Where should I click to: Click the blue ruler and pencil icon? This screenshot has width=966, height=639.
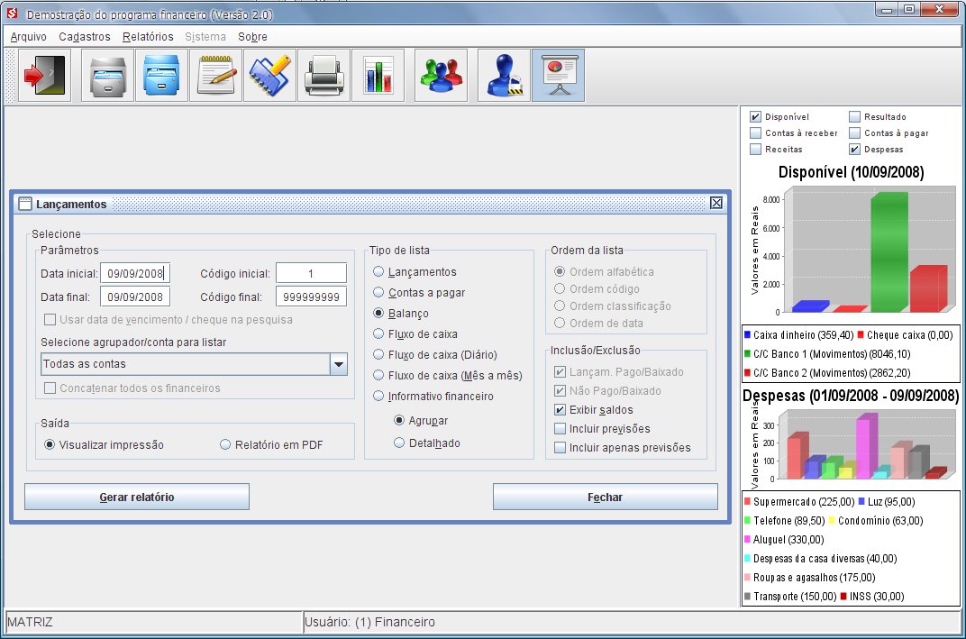[x=269, y=75]
